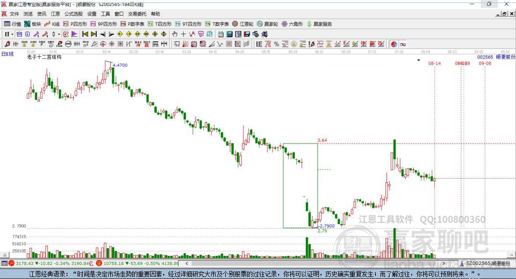
Task: Open the 工具 menu
Action: 105,14
